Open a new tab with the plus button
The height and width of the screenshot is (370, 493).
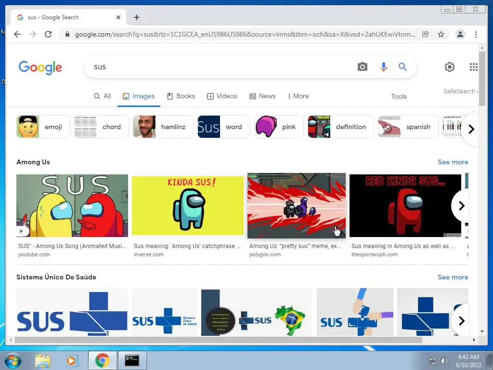point(136,17)
